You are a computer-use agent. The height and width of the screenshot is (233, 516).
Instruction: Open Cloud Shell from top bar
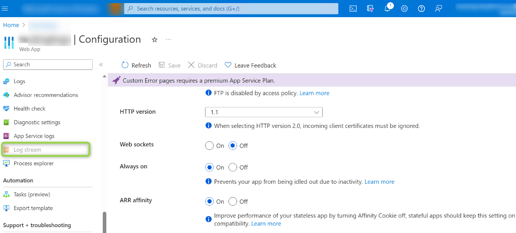pyautogui.click(x=353, y=8)
